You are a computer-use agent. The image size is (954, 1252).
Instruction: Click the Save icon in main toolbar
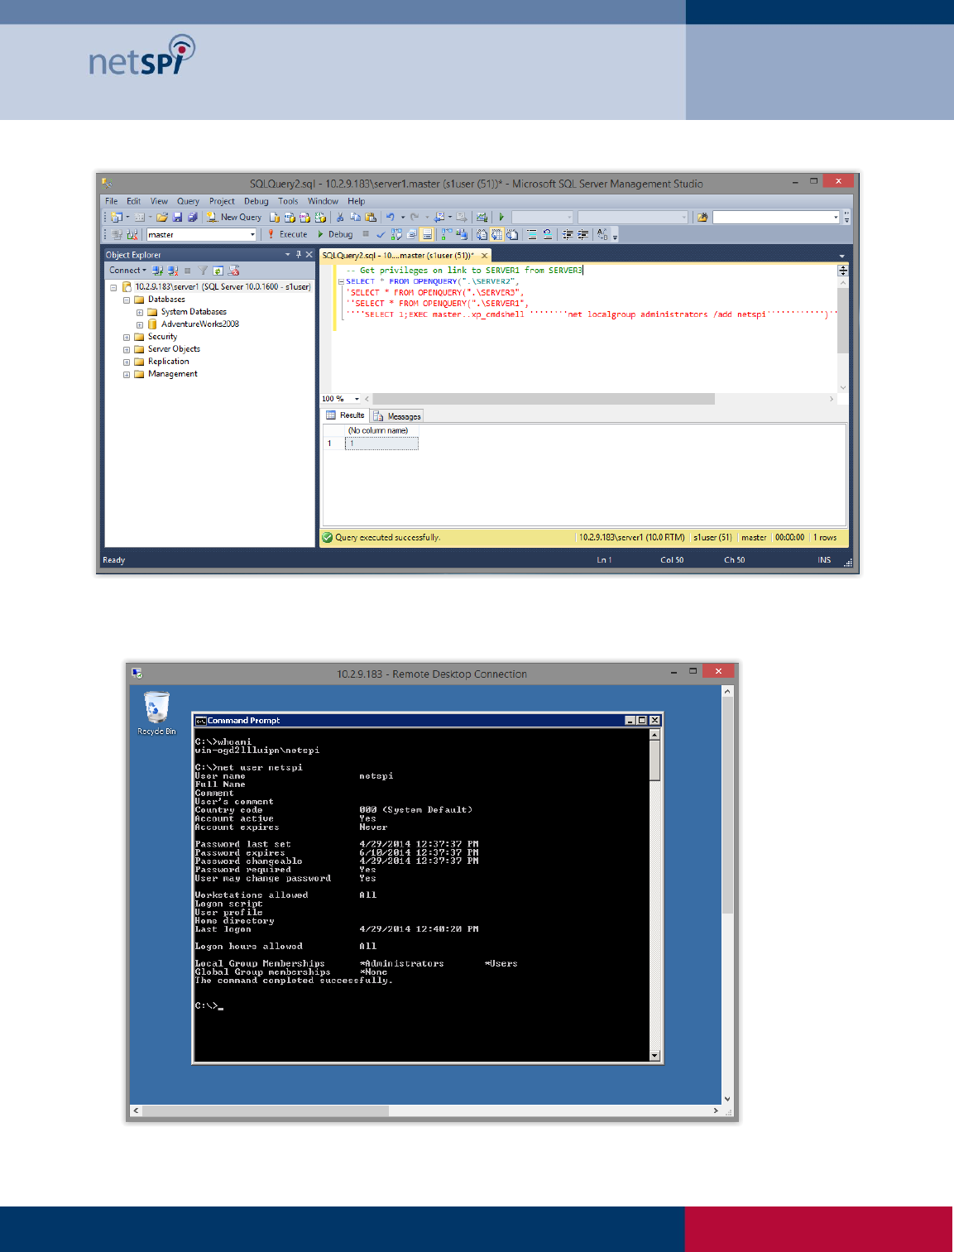(x=177, y=218)
